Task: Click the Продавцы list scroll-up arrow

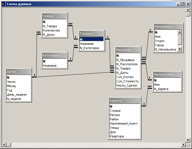Action: [x=180, y=32]
